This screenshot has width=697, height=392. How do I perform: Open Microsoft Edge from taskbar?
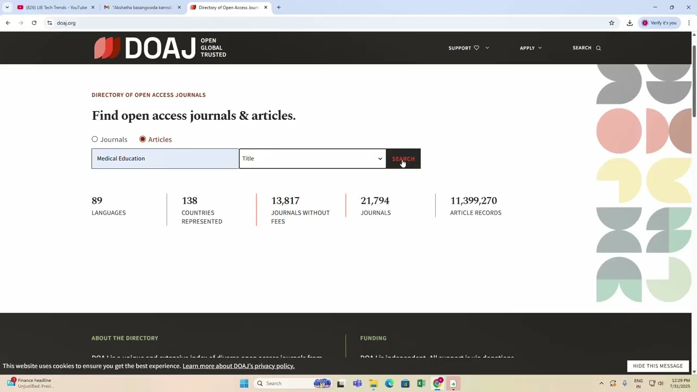(x=389, y=383)
